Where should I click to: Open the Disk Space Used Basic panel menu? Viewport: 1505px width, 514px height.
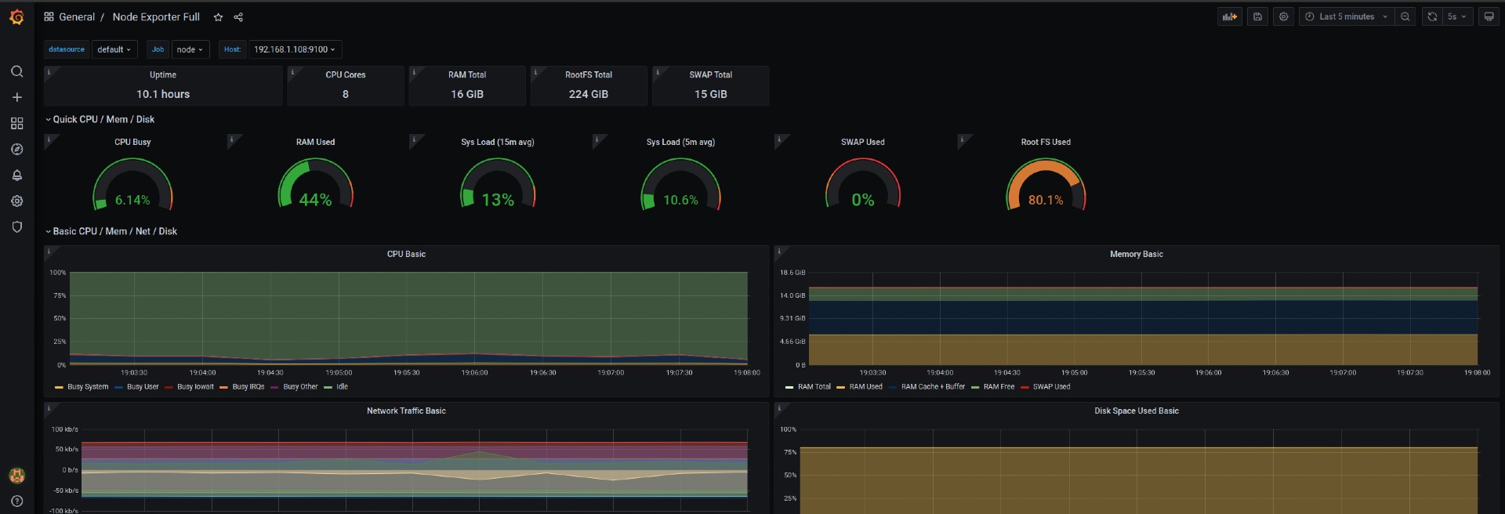pyautogui.click(x=1136, y=411)
